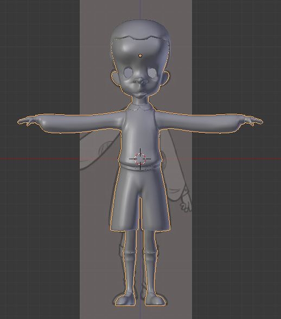Click the hand at the viewport's far right
This screenshot has width=281, height=319.
click(x=253, y=121)
